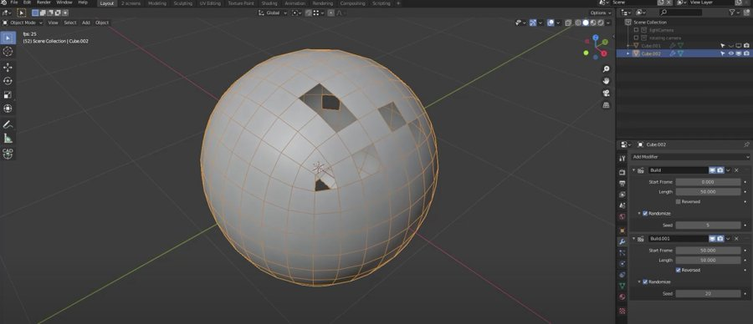Activate the Rotate tool
Viewport: 753px width, 324px height.
click(x=8, y=81)
